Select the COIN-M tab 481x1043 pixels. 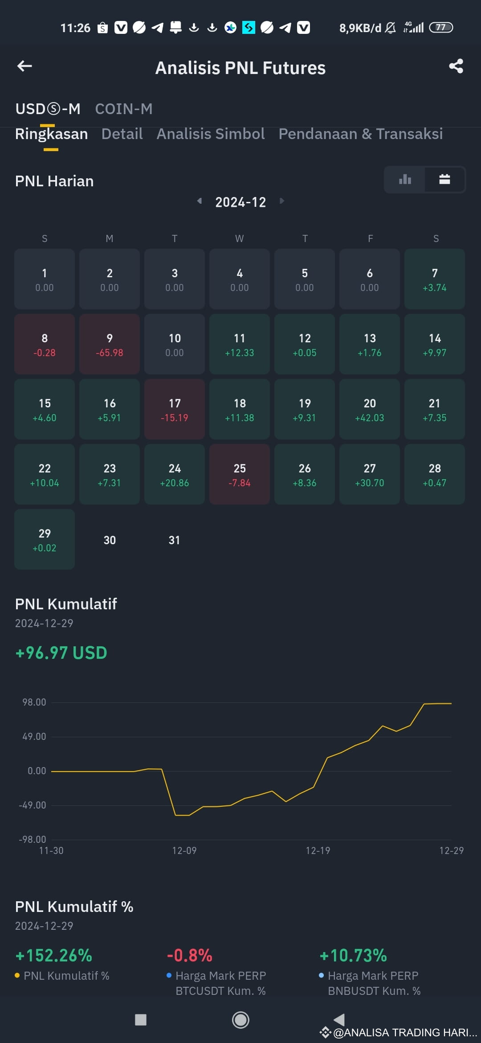(x=124, y=109)
